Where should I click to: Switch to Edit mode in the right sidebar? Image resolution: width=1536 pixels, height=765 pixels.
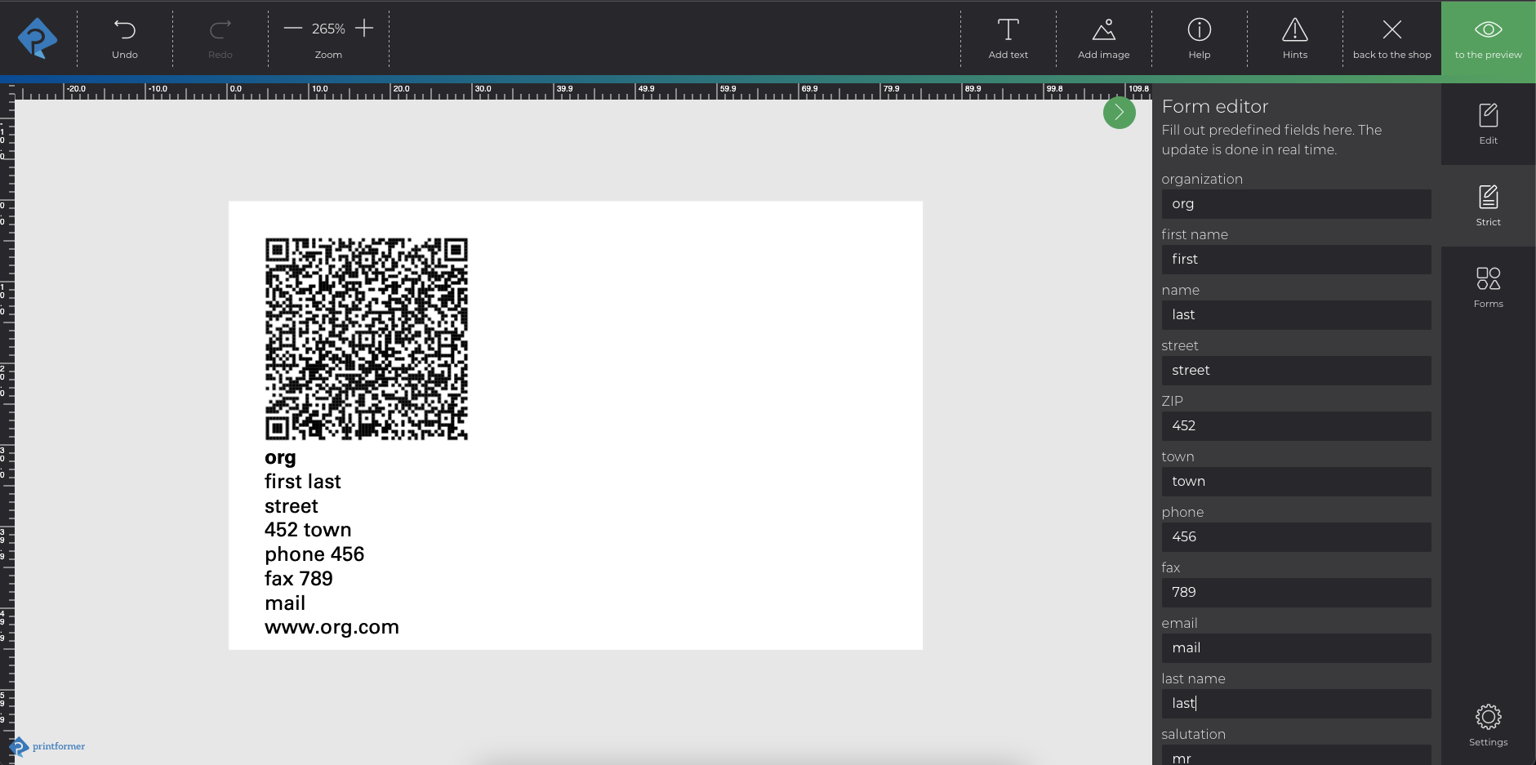point(1488,121)
